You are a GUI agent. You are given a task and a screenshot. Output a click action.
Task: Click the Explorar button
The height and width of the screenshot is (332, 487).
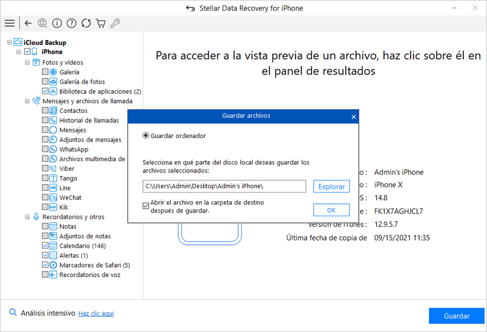[x=331, y=187]
